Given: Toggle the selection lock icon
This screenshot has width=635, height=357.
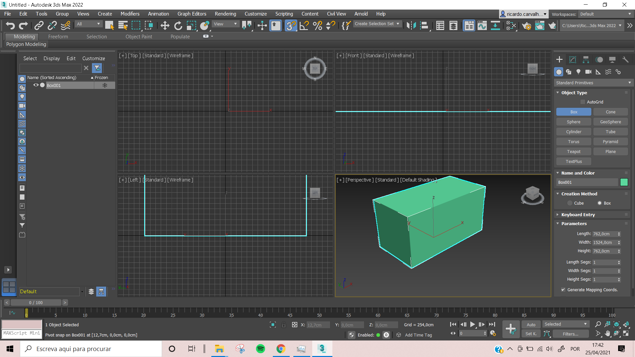Looking at the screenshot, I should (283, 325).
